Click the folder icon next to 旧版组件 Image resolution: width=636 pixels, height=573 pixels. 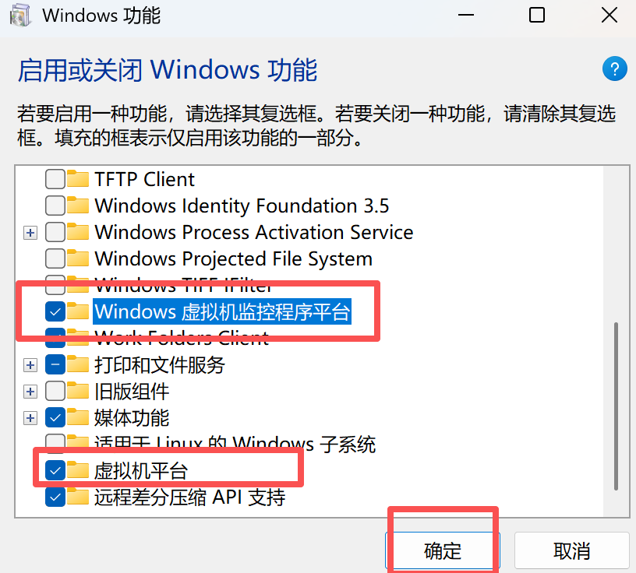pos(78,391)
